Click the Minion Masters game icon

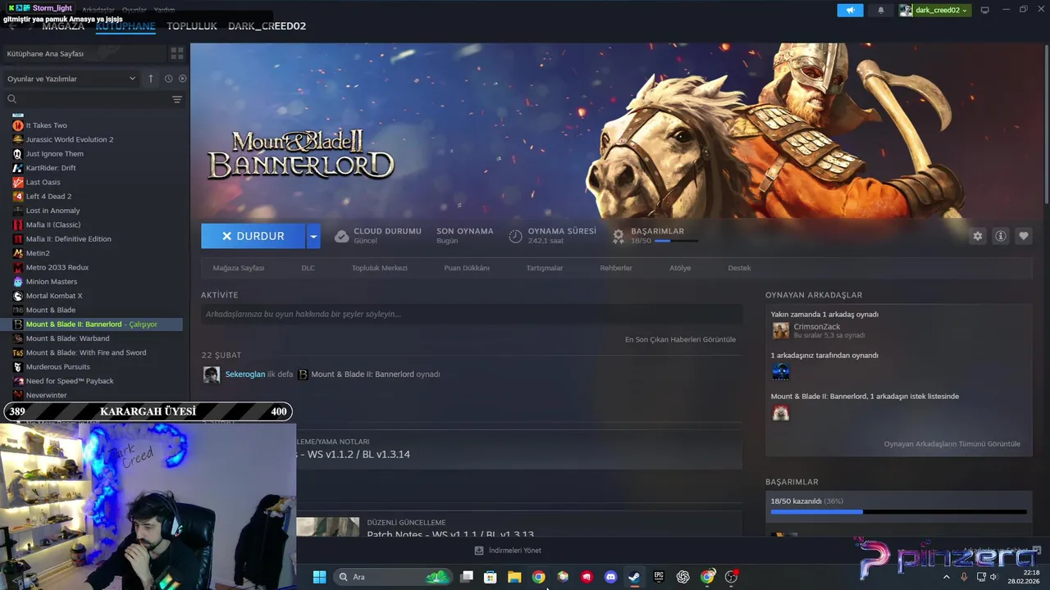pyautogui.click(x=18, y=282)
